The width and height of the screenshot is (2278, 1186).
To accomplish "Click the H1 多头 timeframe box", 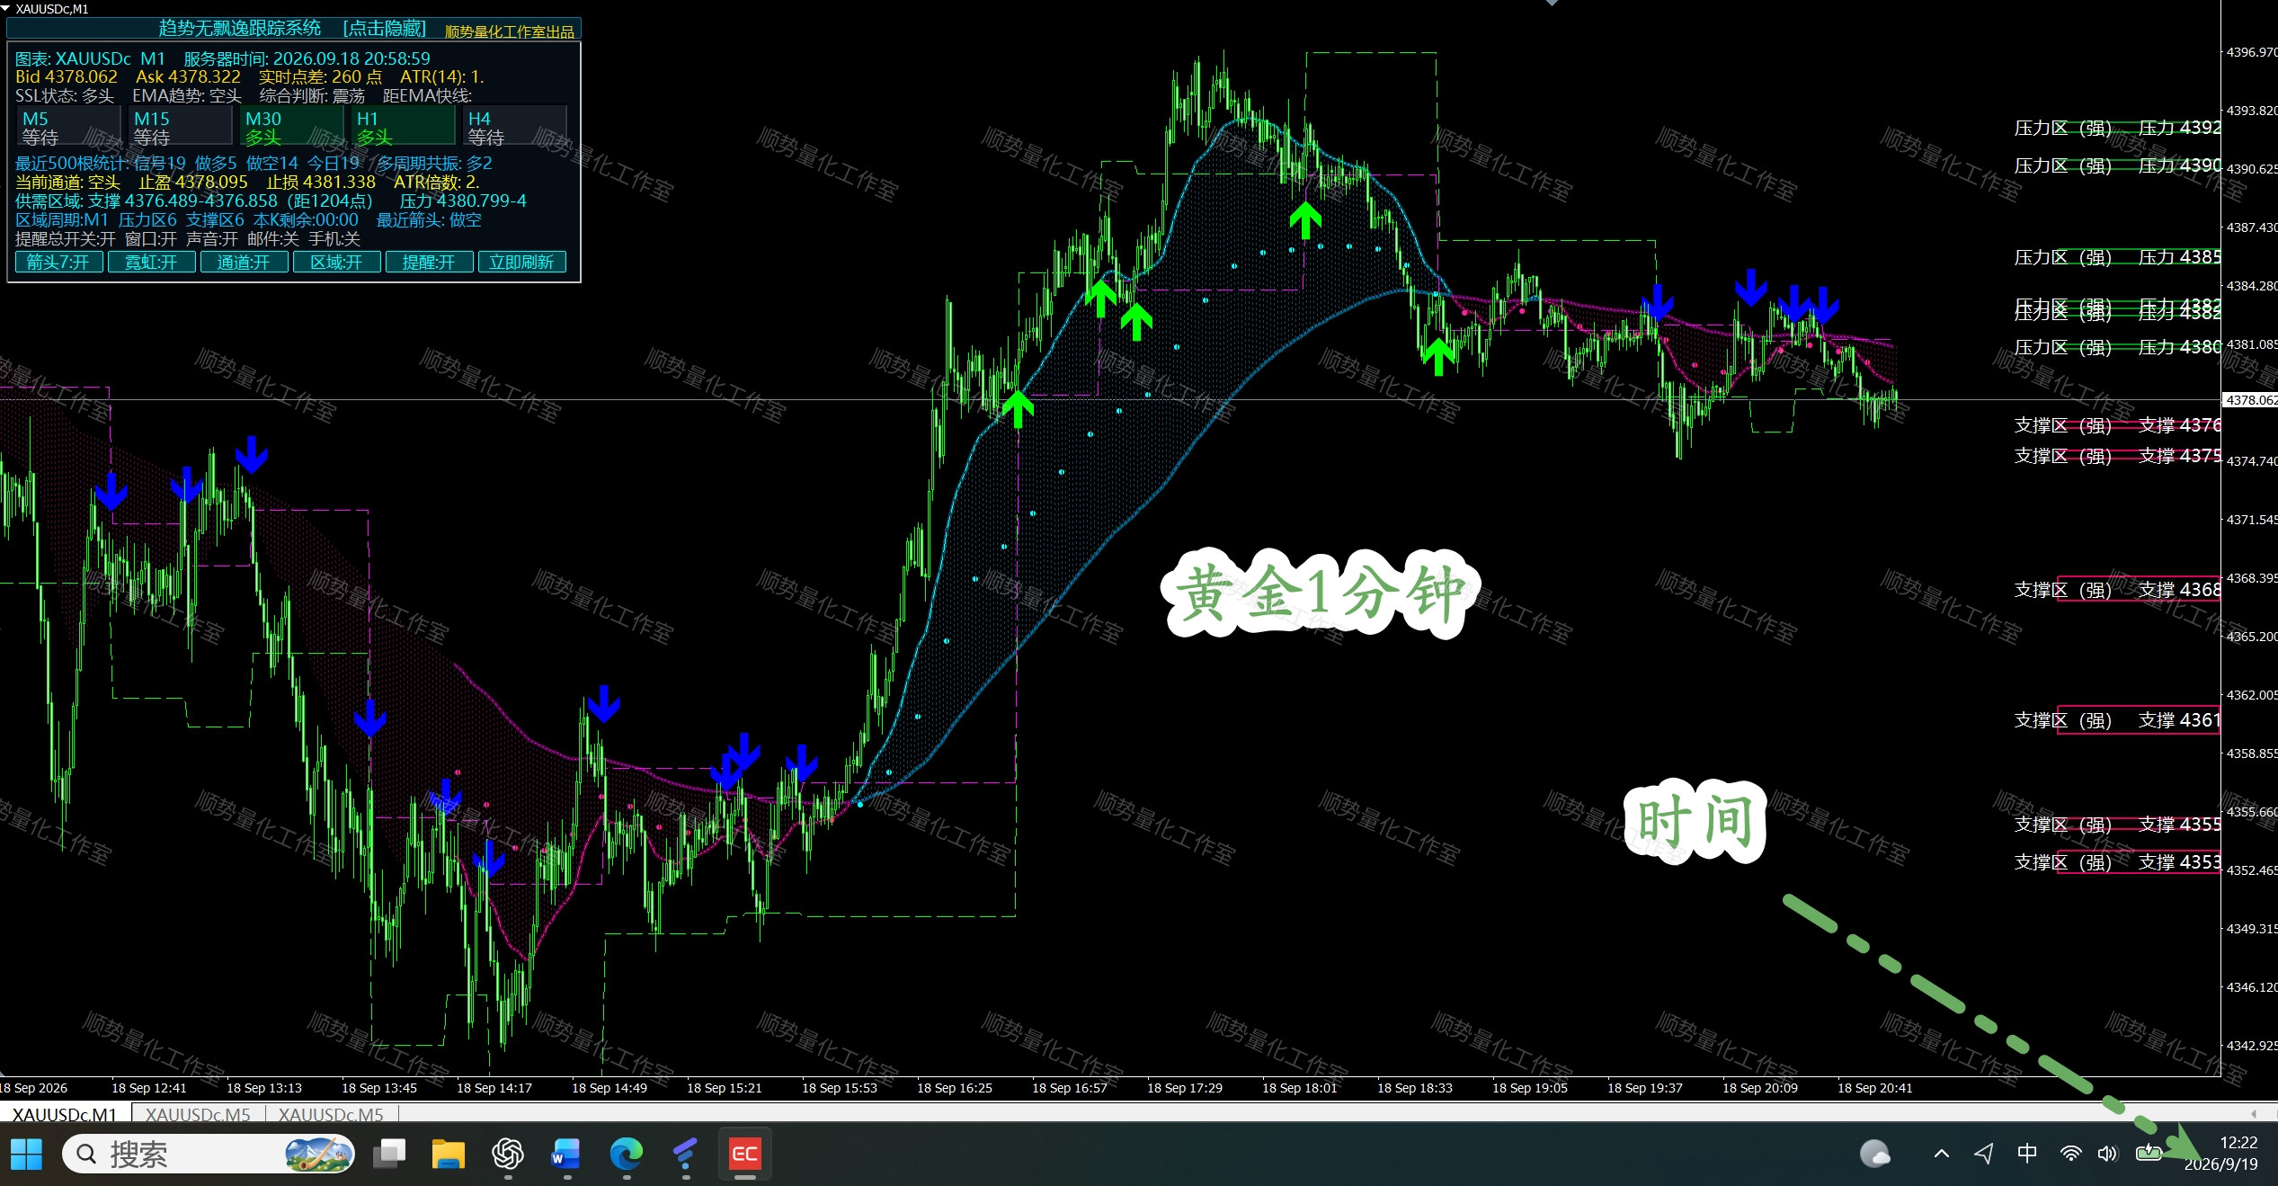I will point(403,127).
